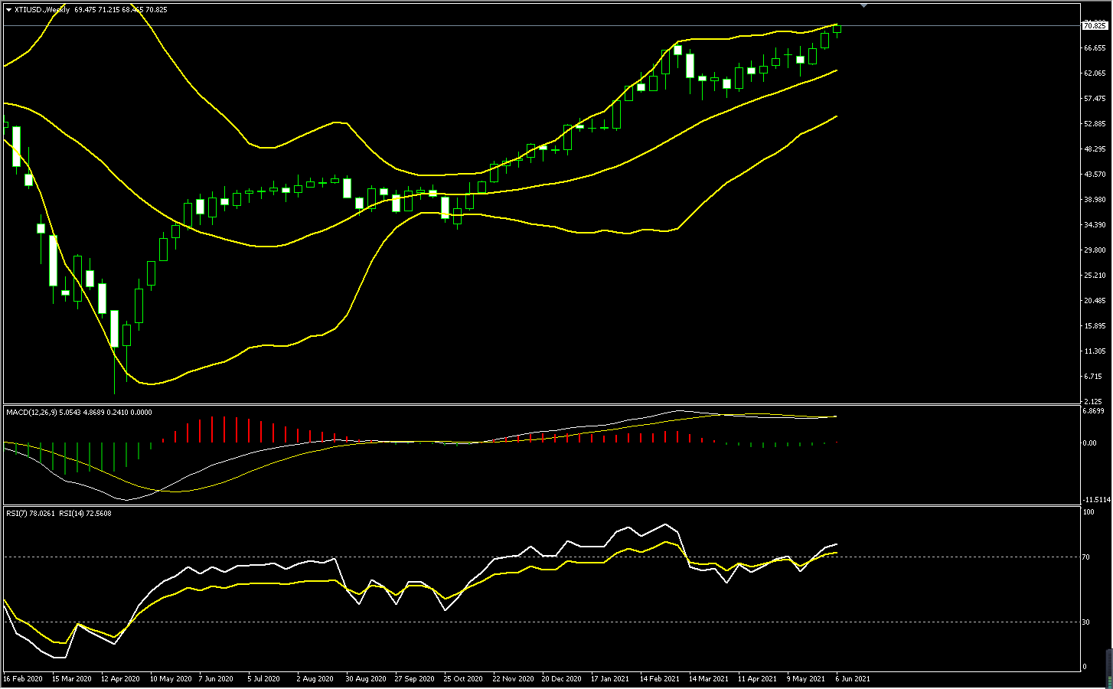This screenshot has height=689, width=1113.
Task: Click the 14 Feb 2021 date label
Action: tap(659, 679)
